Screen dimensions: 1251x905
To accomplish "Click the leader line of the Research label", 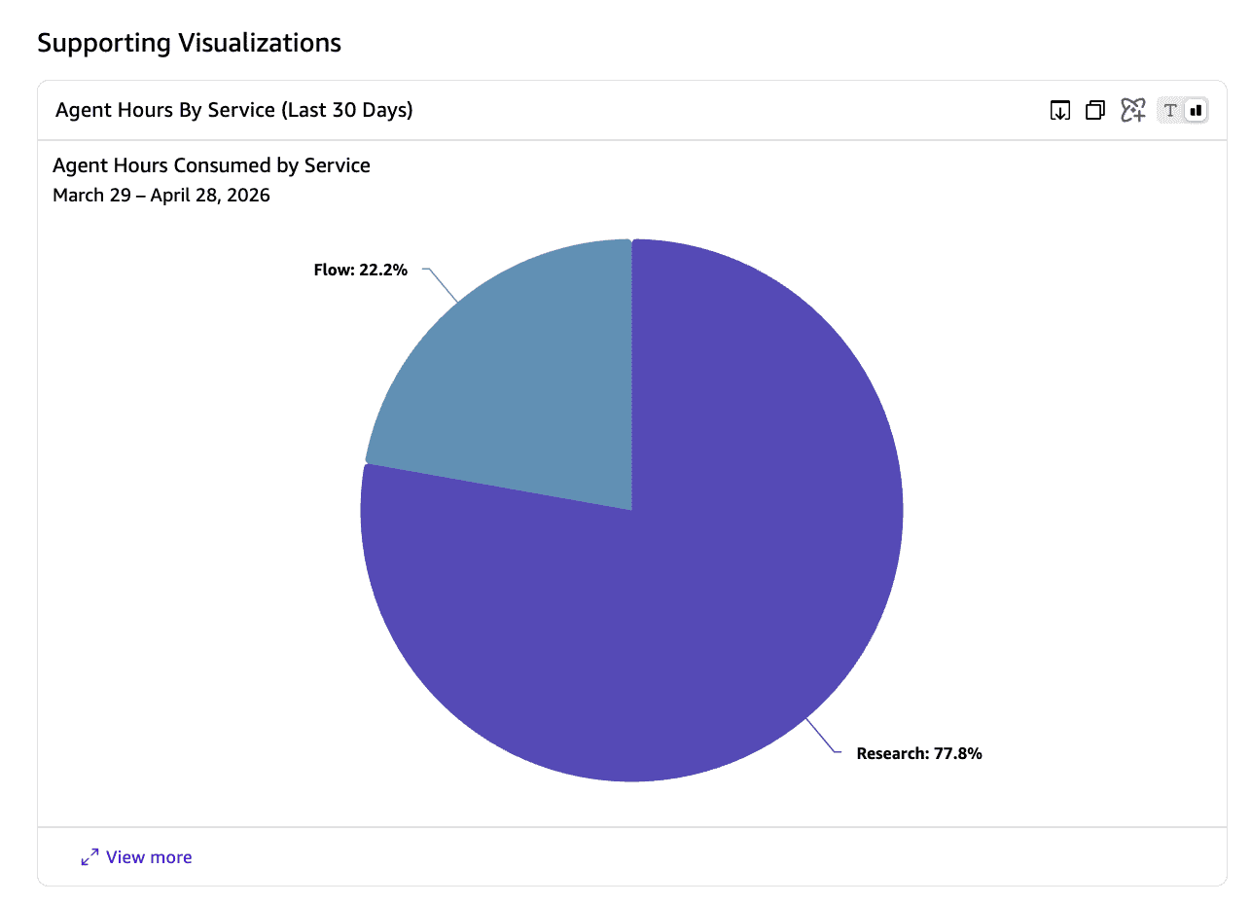I will [821, 736].
